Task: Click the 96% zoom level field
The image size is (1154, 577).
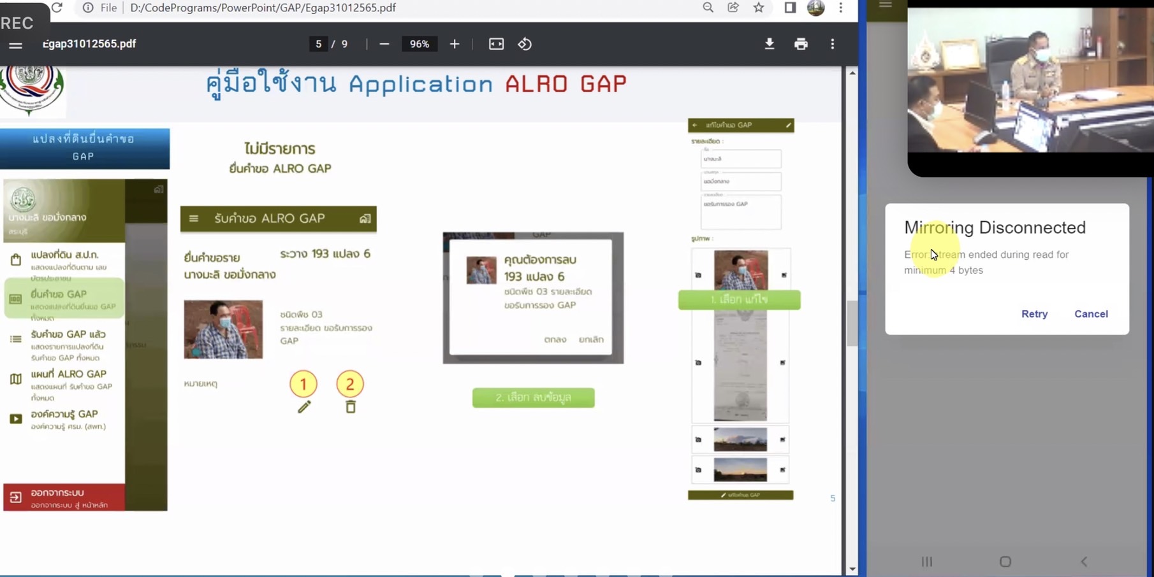Action: pyautogui.click(x=419, y=44)
